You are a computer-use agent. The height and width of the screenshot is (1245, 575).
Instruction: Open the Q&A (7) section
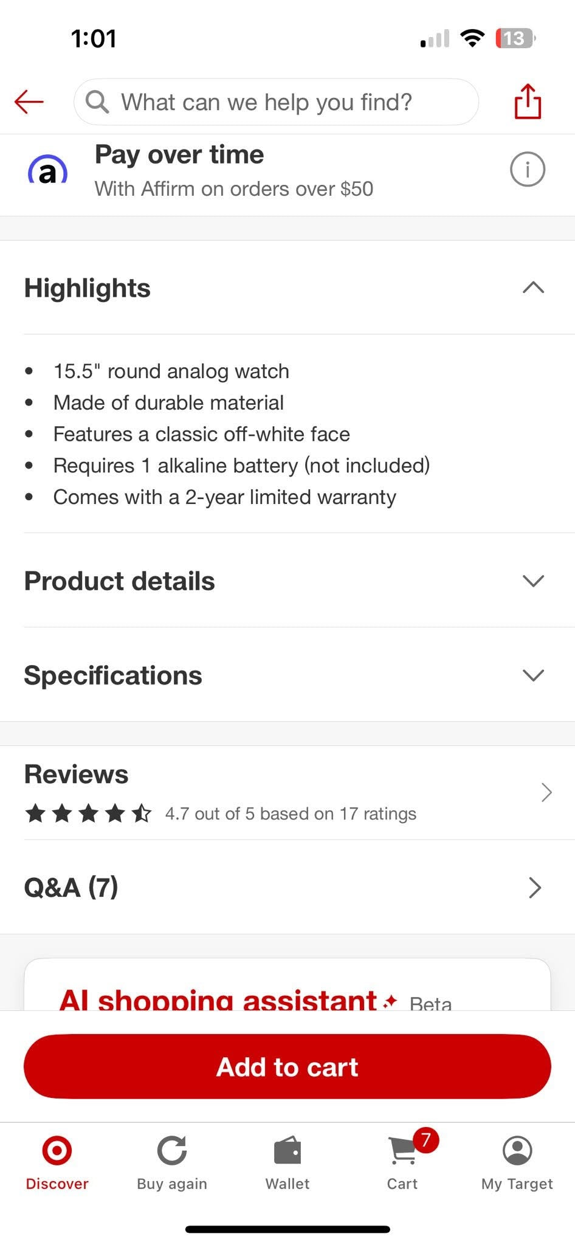pos(287,888)
